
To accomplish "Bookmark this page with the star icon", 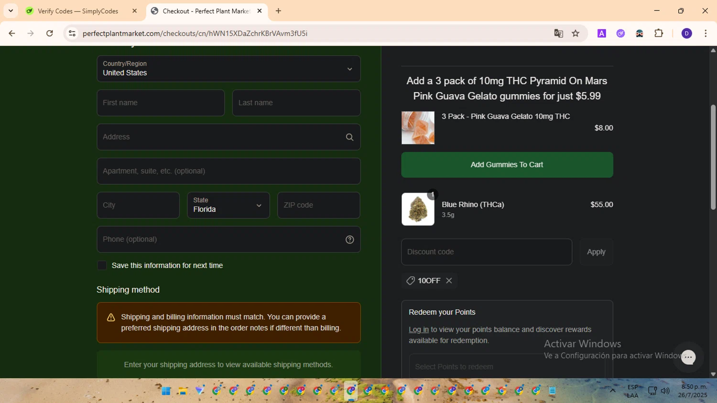I will point(576,33).
